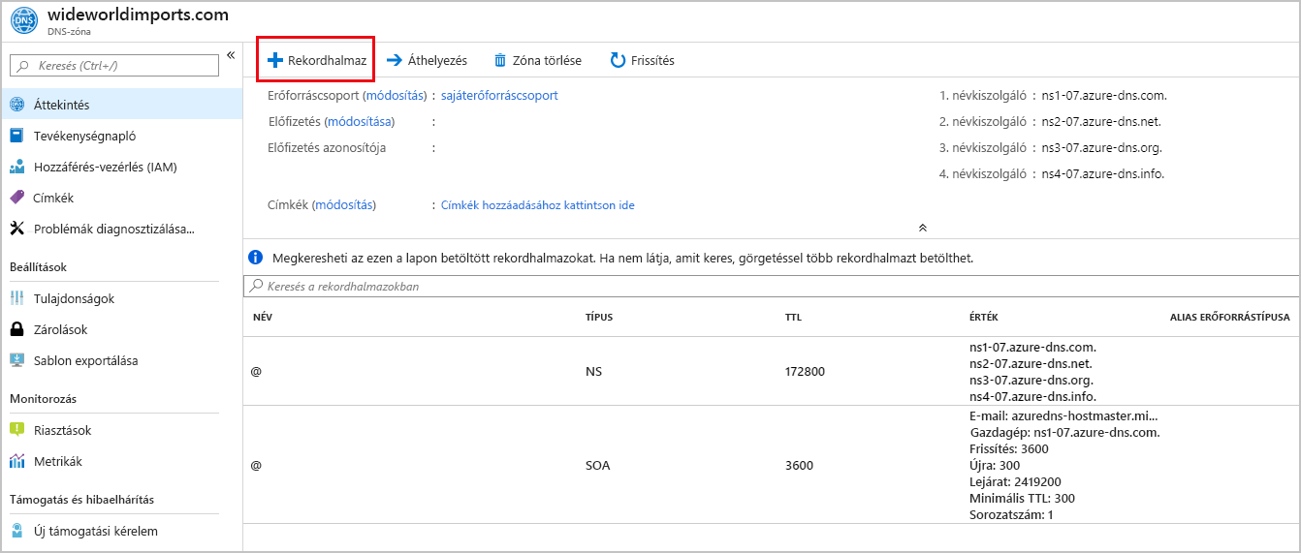Click the 'Minimális TTL: 300' value

(1022, 498)
